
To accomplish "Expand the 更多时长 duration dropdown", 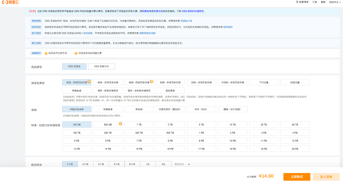I will (182, 164).
